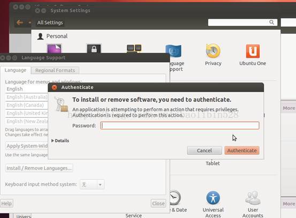The image size is (296, 218).
Task: Close the Language Support window
Action: click(3, 58)
